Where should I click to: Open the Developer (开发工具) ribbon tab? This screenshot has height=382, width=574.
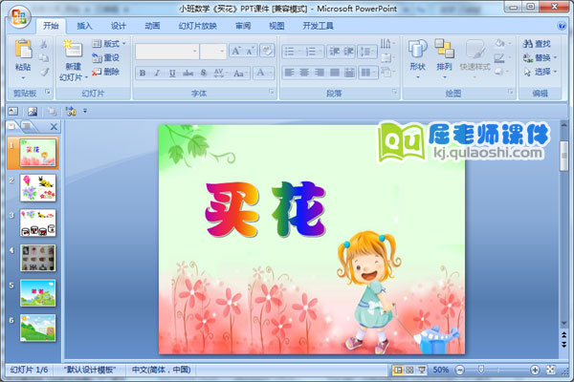[319, 26]
